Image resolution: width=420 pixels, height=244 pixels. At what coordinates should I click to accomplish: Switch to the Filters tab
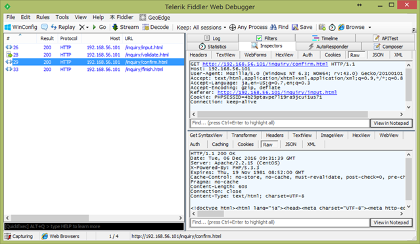[267, 38]
